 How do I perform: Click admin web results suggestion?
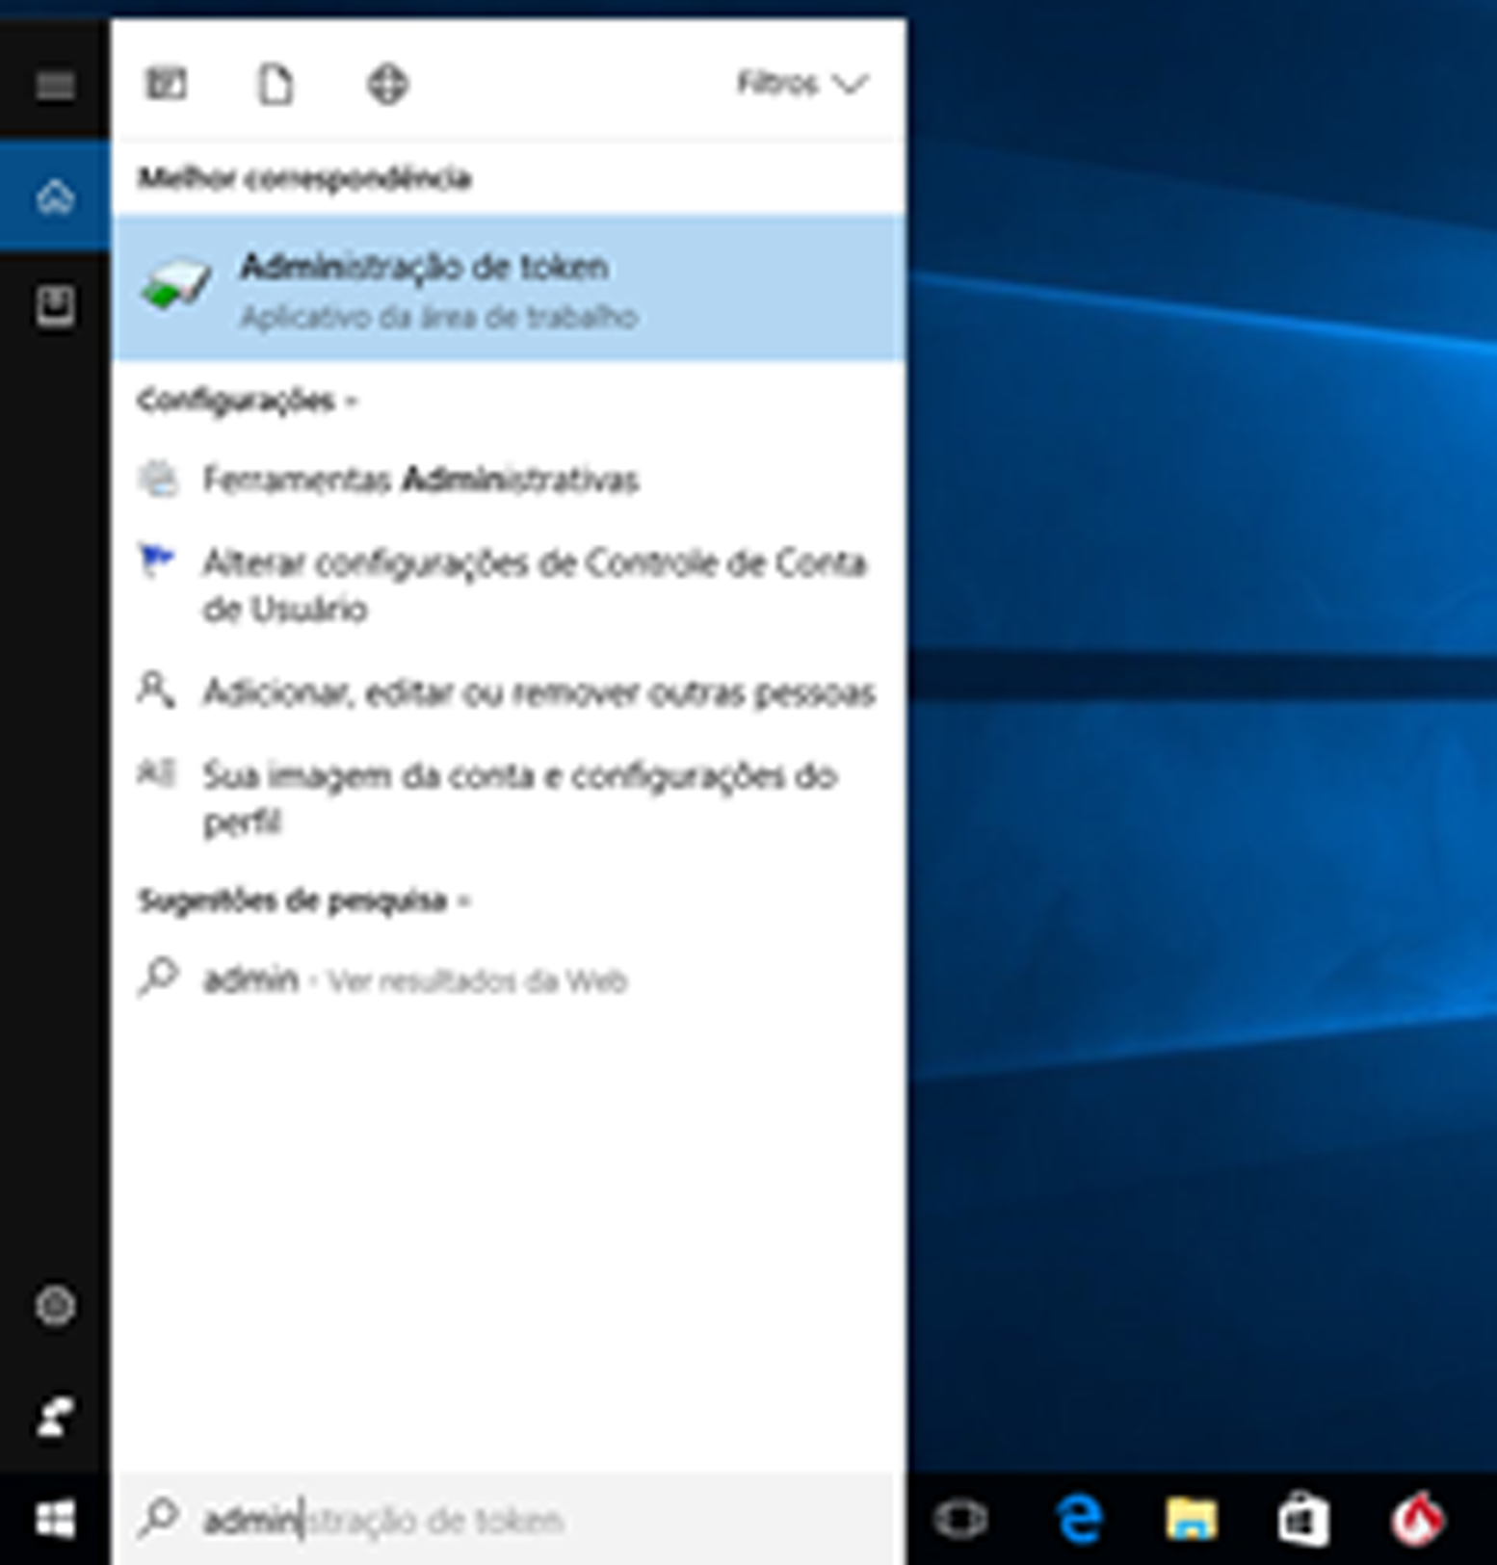point(414,980)
